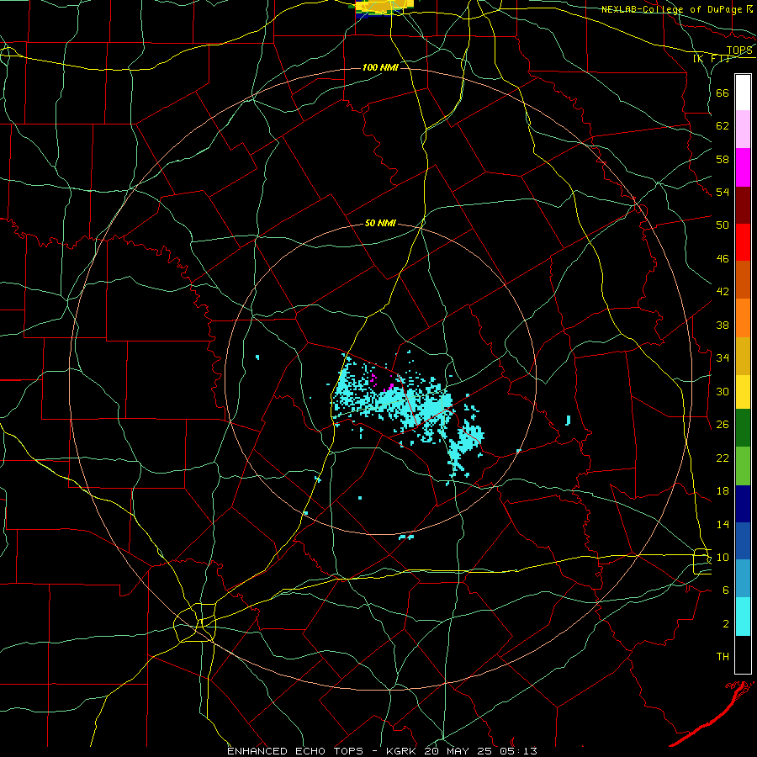Image resolution: width=757 pixels, height=757 pixels.
Task: Click the "ENHANCED ECHO TOPS" product title
Action: point(295,751)
